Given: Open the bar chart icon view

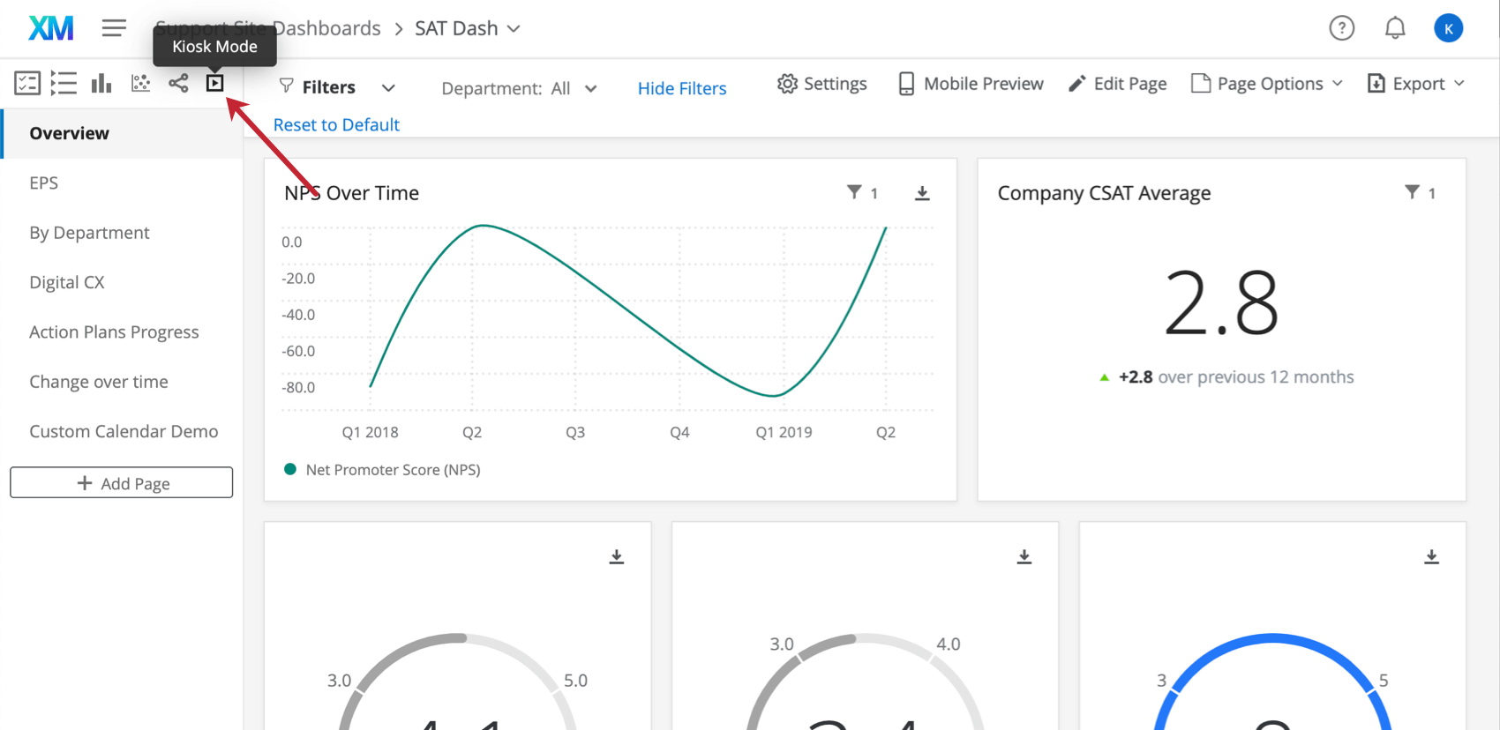Looking at the screenshot, I should pyautogui.click(x=101, y=83).
